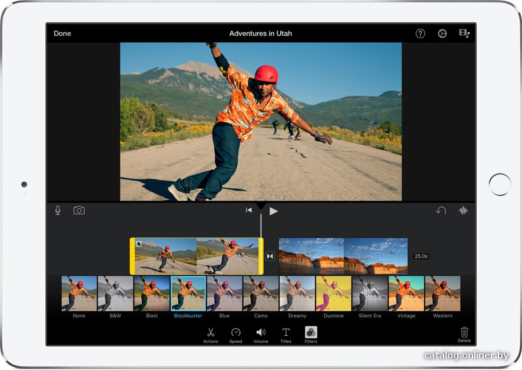The image size is (522, 370).
Task: Open the Actions scissors tab
Action: (211, 335)
